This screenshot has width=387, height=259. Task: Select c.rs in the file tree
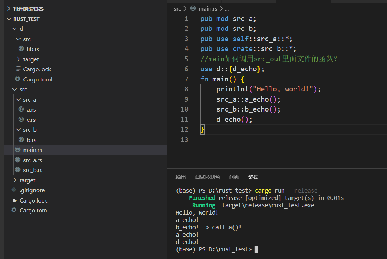(32, 120)
